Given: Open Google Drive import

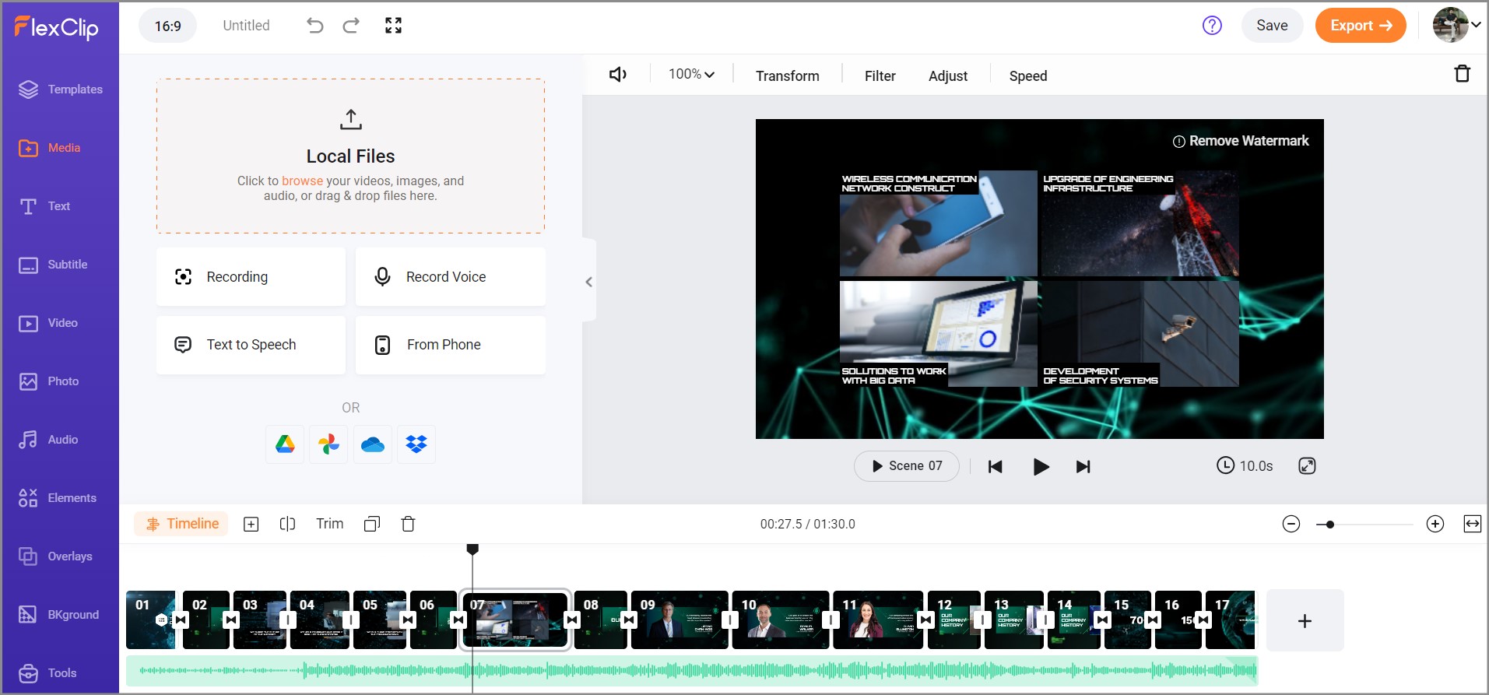Looking at the screenshot, I should pyautogui.click(x=285, y=444).
